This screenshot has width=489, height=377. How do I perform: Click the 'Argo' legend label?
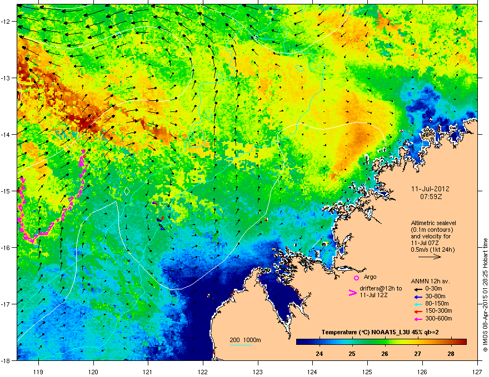pyautogui.click(x=370, y=277)
